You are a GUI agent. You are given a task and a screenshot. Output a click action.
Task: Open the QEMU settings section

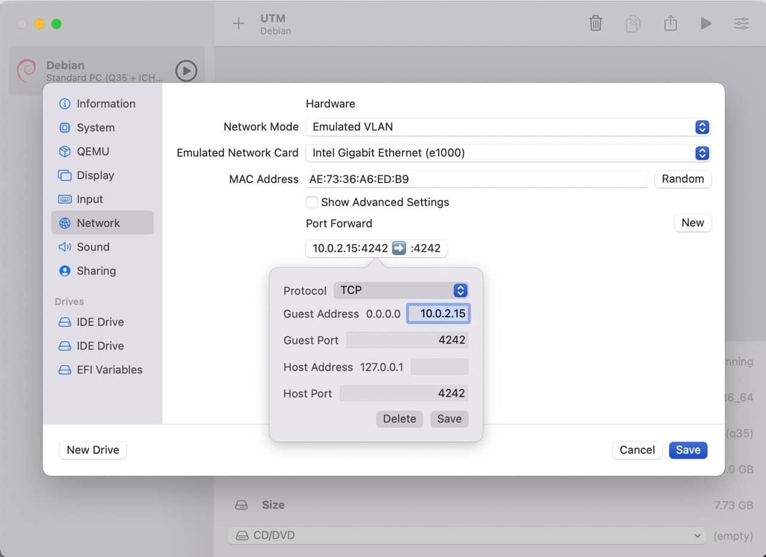102,151
